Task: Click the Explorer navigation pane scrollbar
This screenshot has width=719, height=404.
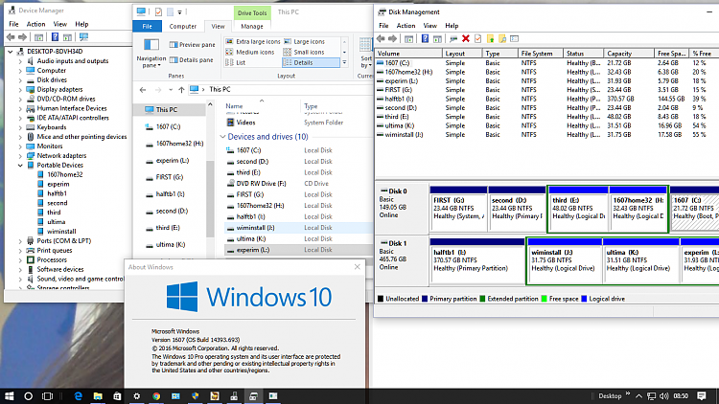Action: click(210, 199)
